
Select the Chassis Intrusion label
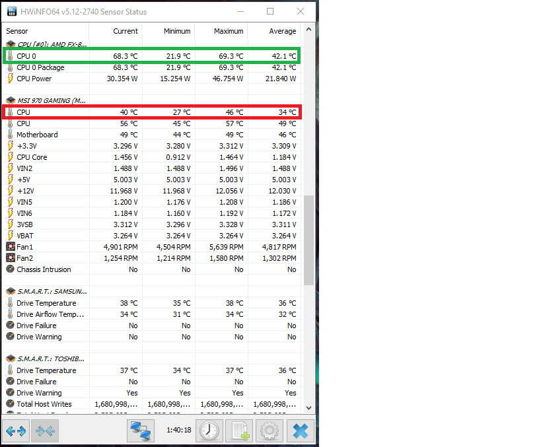click(x=44, y=269)
